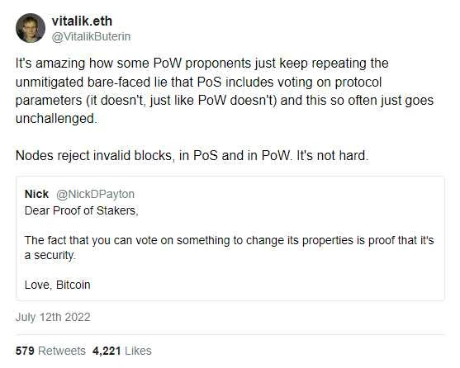Click the 'Nodes reject invalid blocks' sentence
Image resolution: width=460 pixels, height=368 pixels.
(192, 155)
